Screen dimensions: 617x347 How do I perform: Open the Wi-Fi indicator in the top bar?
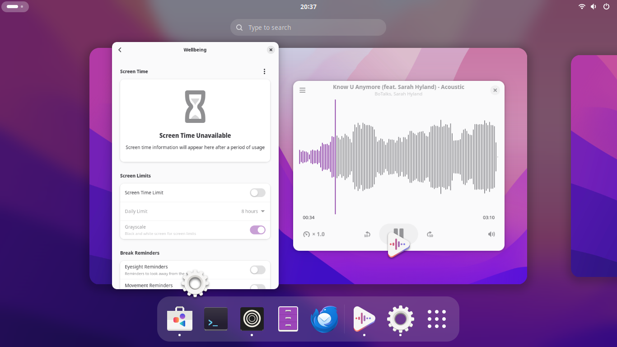(582, 6)
